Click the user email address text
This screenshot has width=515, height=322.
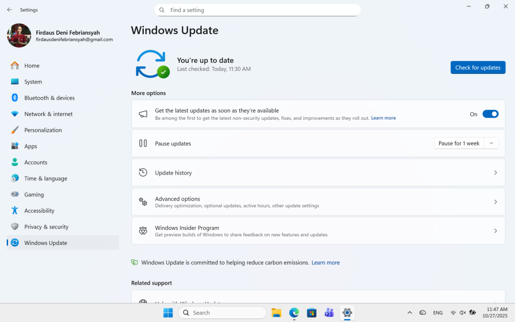coord(74,39)
